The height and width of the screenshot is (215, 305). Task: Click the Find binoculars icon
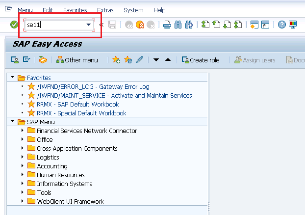coord(178,25)
